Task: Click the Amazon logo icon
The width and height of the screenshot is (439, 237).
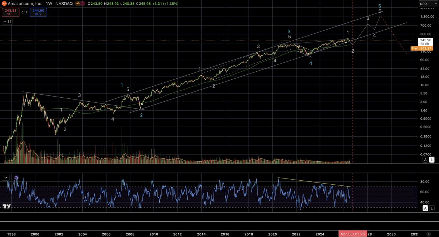Action: click(4, 4)
